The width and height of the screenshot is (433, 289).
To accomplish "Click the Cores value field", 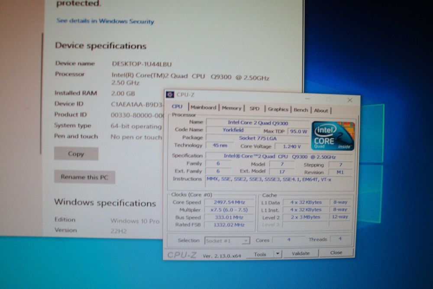I will (x=288, y=240).
